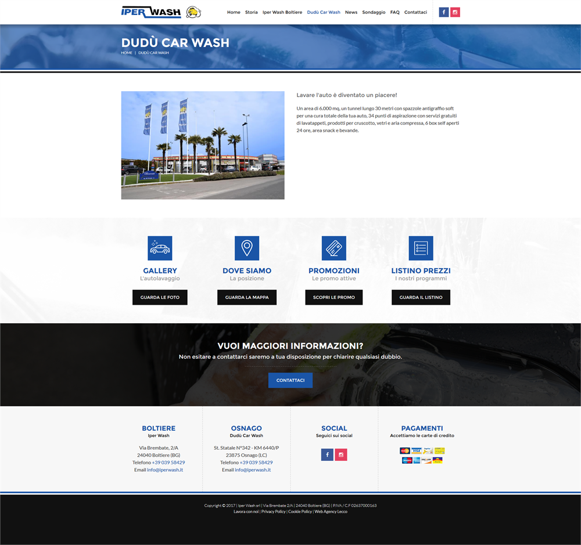This screenshot has height=545, width=581.
Task: Click Boltiere phone number +39 039 58429
Action: click(x=168, y=463)
